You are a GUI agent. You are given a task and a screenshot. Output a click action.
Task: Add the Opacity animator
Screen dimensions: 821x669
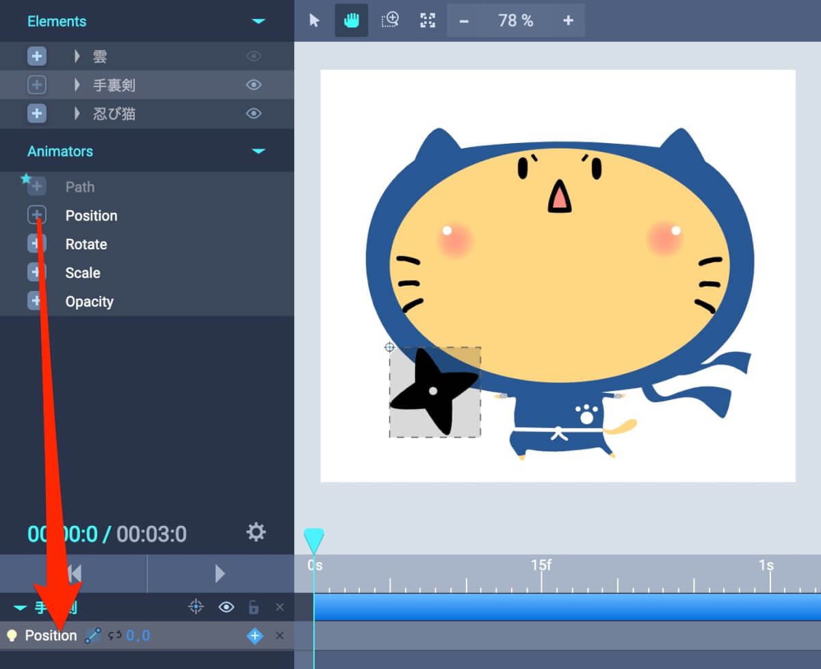pyautogui.click(x=37, y=301)
